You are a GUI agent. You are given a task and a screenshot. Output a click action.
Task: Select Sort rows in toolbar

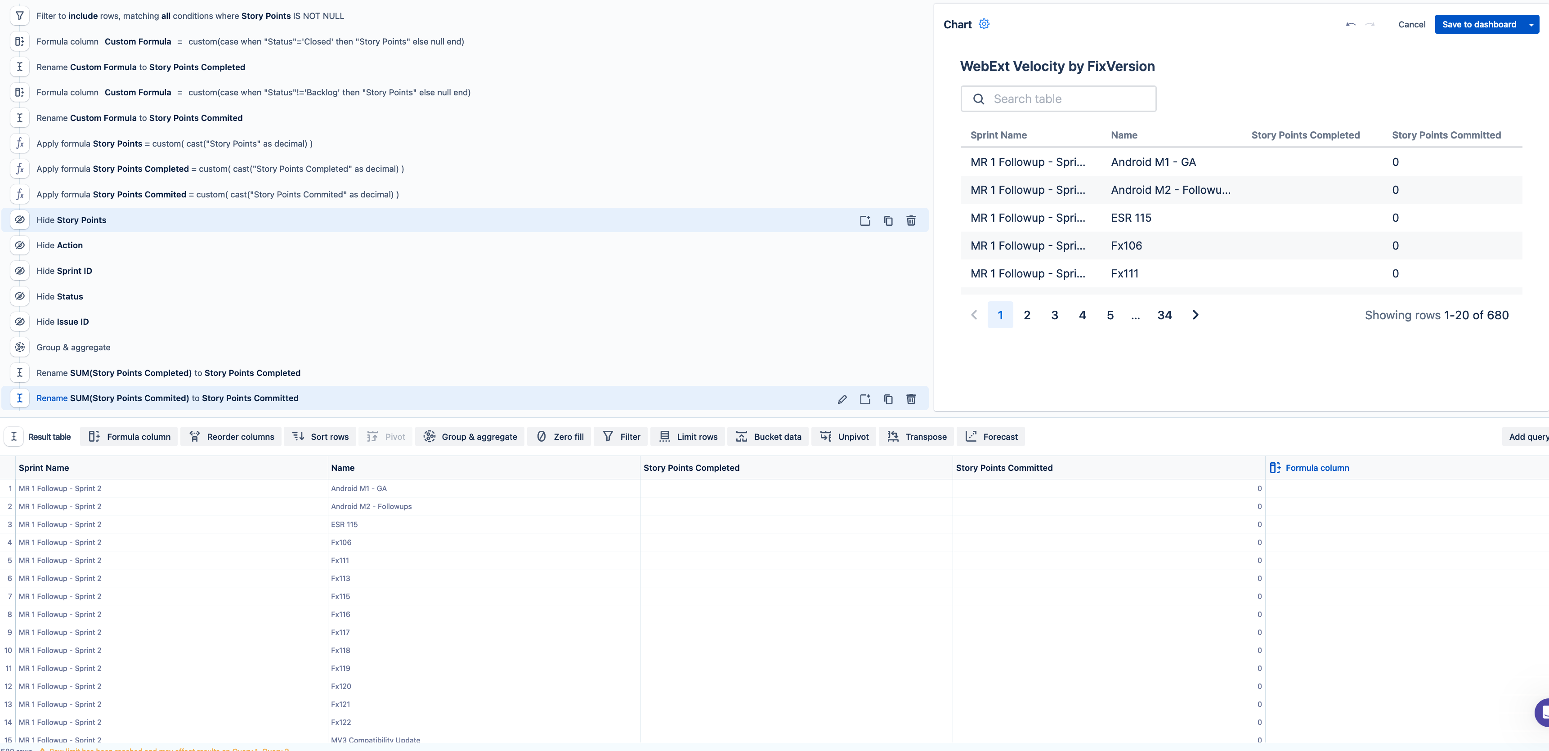click(321, 437)
